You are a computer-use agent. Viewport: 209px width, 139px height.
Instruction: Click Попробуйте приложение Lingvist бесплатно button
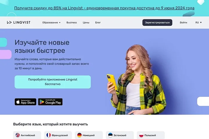[x=53, y=82]
